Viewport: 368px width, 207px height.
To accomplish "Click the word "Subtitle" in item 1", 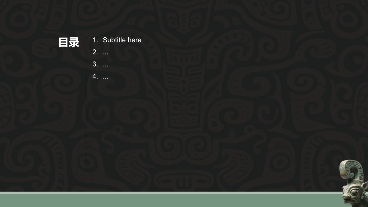I will tap(114, 40).
